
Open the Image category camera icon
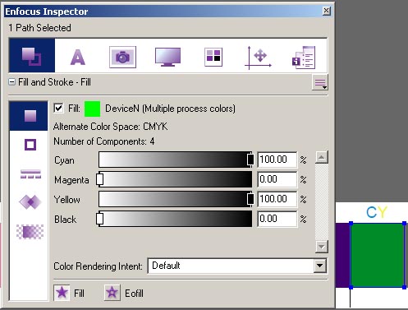[x=122, y=57]
